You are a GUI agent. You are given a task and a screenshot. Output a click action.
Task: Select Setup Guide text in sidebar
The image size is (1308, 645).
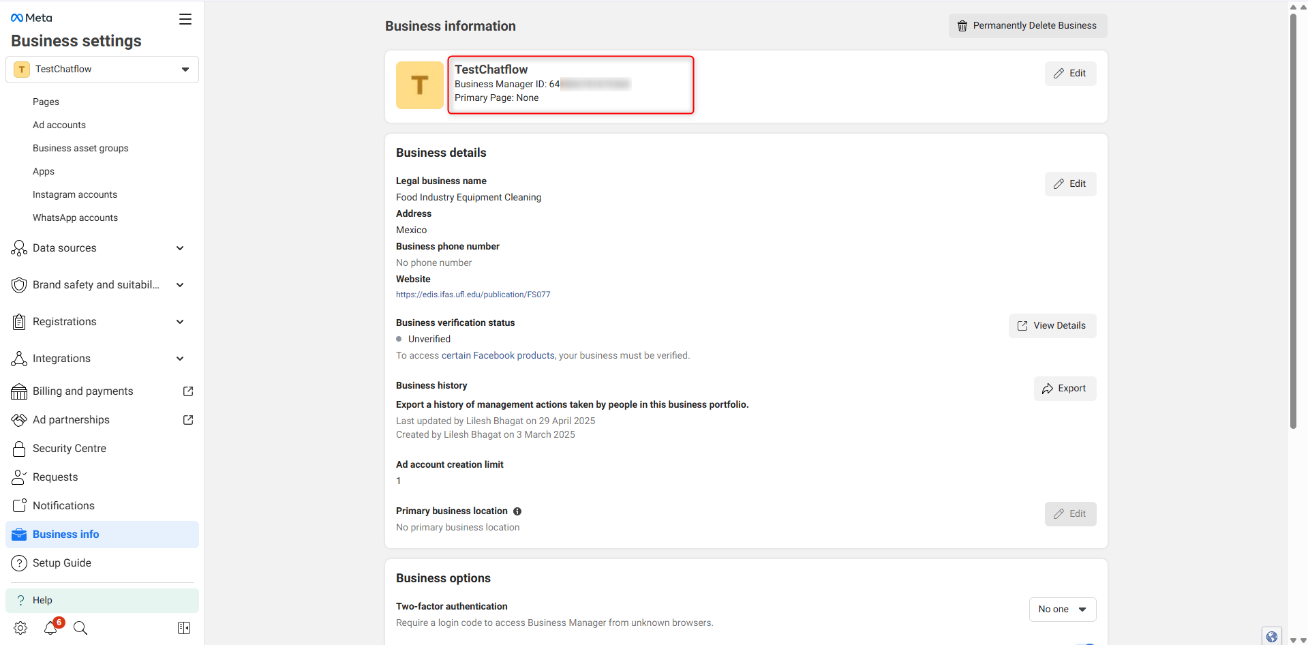point(62,563)
